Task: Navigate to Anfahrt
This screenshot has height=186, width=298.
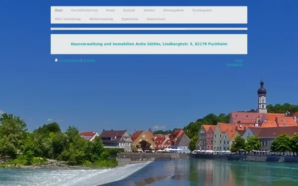Action: pyautogui.click(x=149, y=10)
